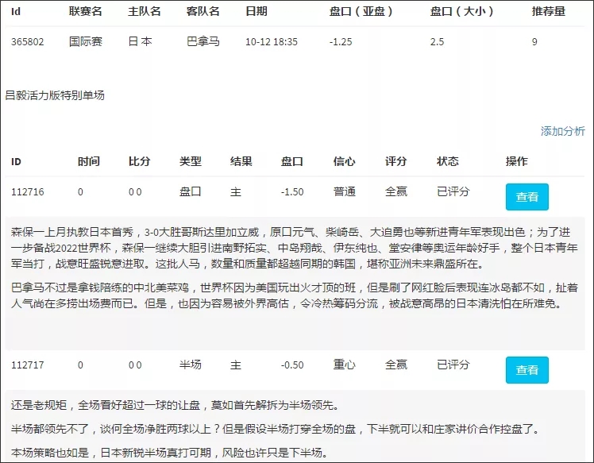The height and width of the screenshot is (463, 594).
Task: Click 查看 button for record 112716
Action: click(527, 197)
